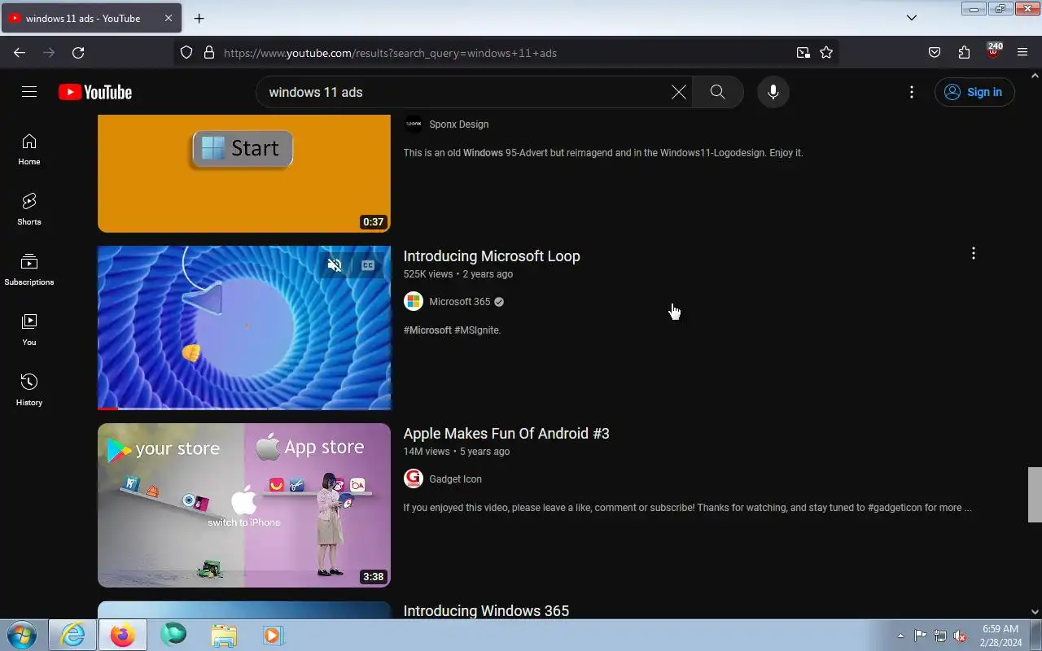Viewport: 1042px width, 651px height.
Task: Close the windows 11 ads tab
Action: pyautogui.click(x=168, y=18)
